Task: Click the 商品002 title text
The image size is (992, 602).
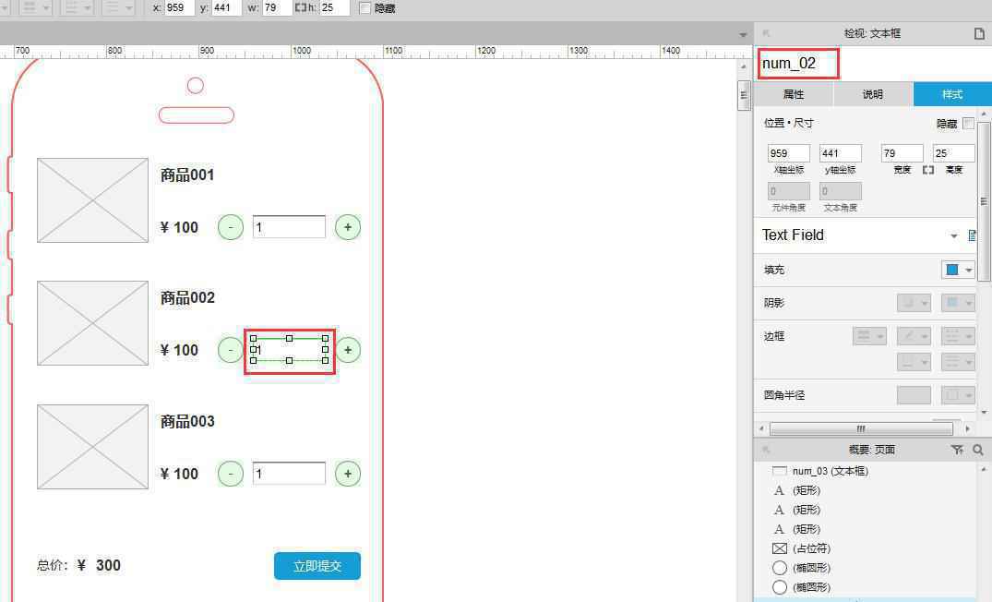Action: (x=187, y=297)
